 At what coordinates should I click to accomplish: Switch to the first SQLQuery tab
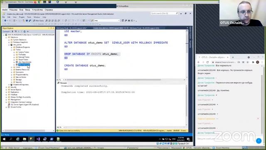pyautogui.click(x=71, y=28)
